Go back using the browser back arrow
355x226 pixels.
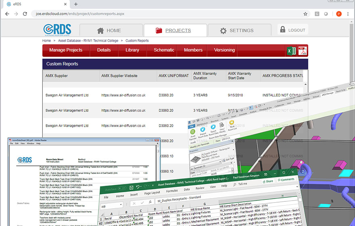(x=7, y=14)
